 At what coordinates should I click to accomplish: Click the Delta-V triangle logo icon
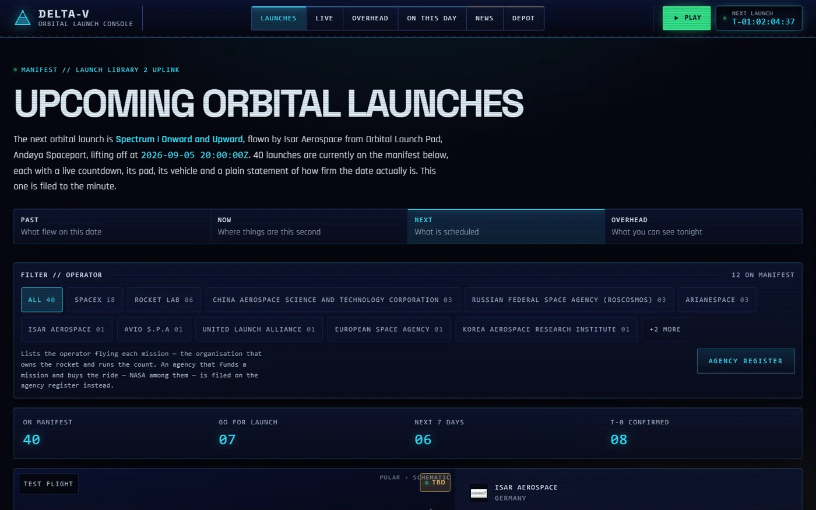coord(22,18)
